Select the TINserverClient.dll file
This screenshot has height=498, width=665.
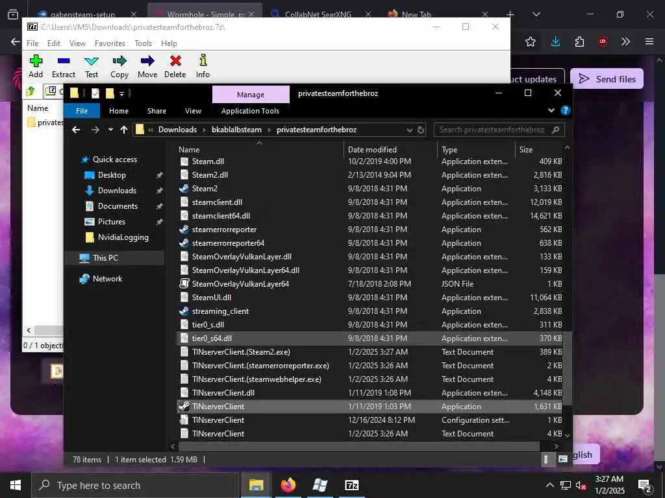[x=370, y=393]
